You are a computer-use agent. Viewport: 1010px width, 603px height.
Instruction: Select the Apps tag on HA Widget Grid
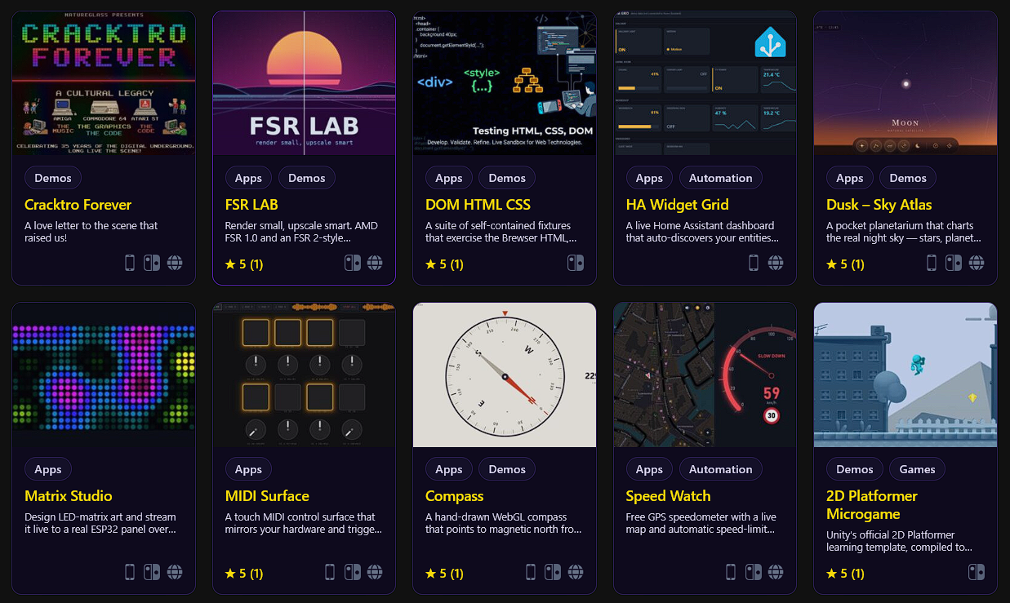pyautogui.click(x=649, y=178)
